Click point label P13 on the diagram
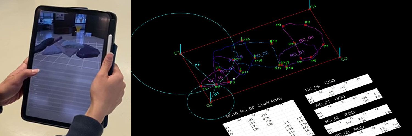412x136 pixels. [x=286, y=63]
